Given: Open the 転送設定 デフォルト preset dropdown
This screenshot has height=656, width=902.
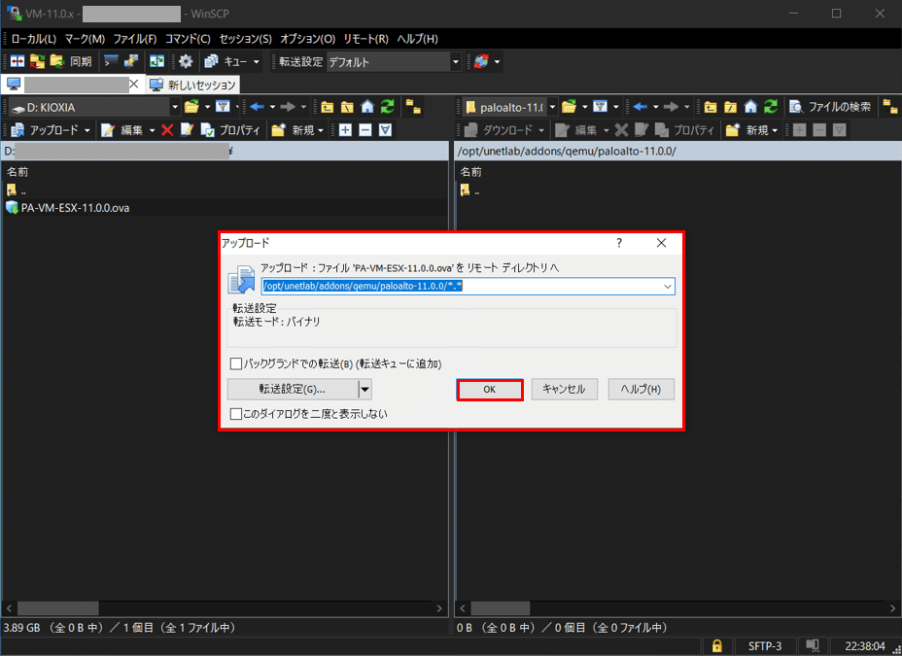Looking at the screenshot, I should coord(456,61).
